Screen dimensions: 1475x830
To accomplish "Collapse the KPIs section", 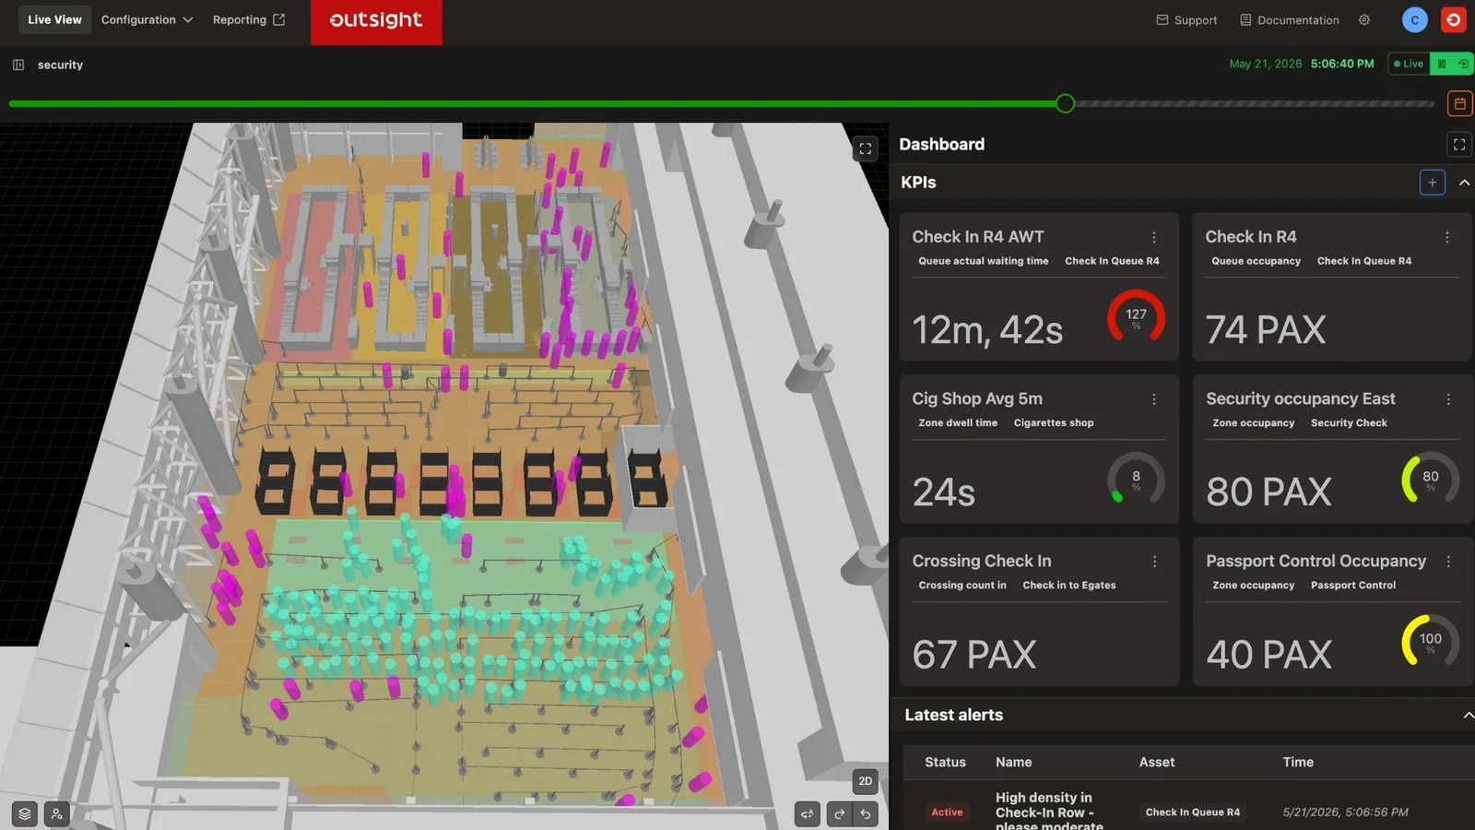I will 1464,183.
